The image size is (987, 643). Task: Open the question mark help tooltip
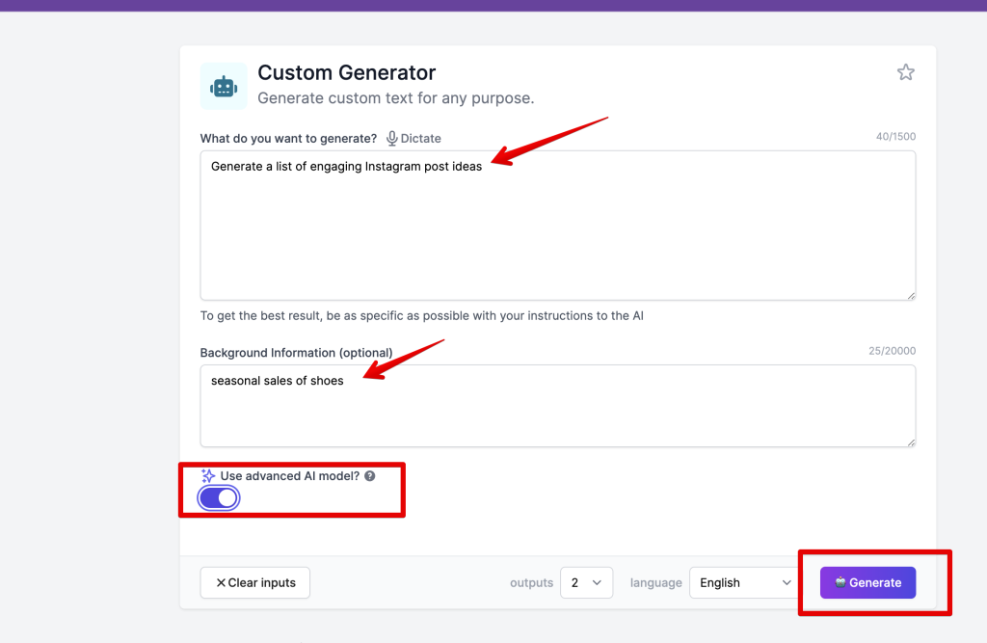[x=370, y=476]
